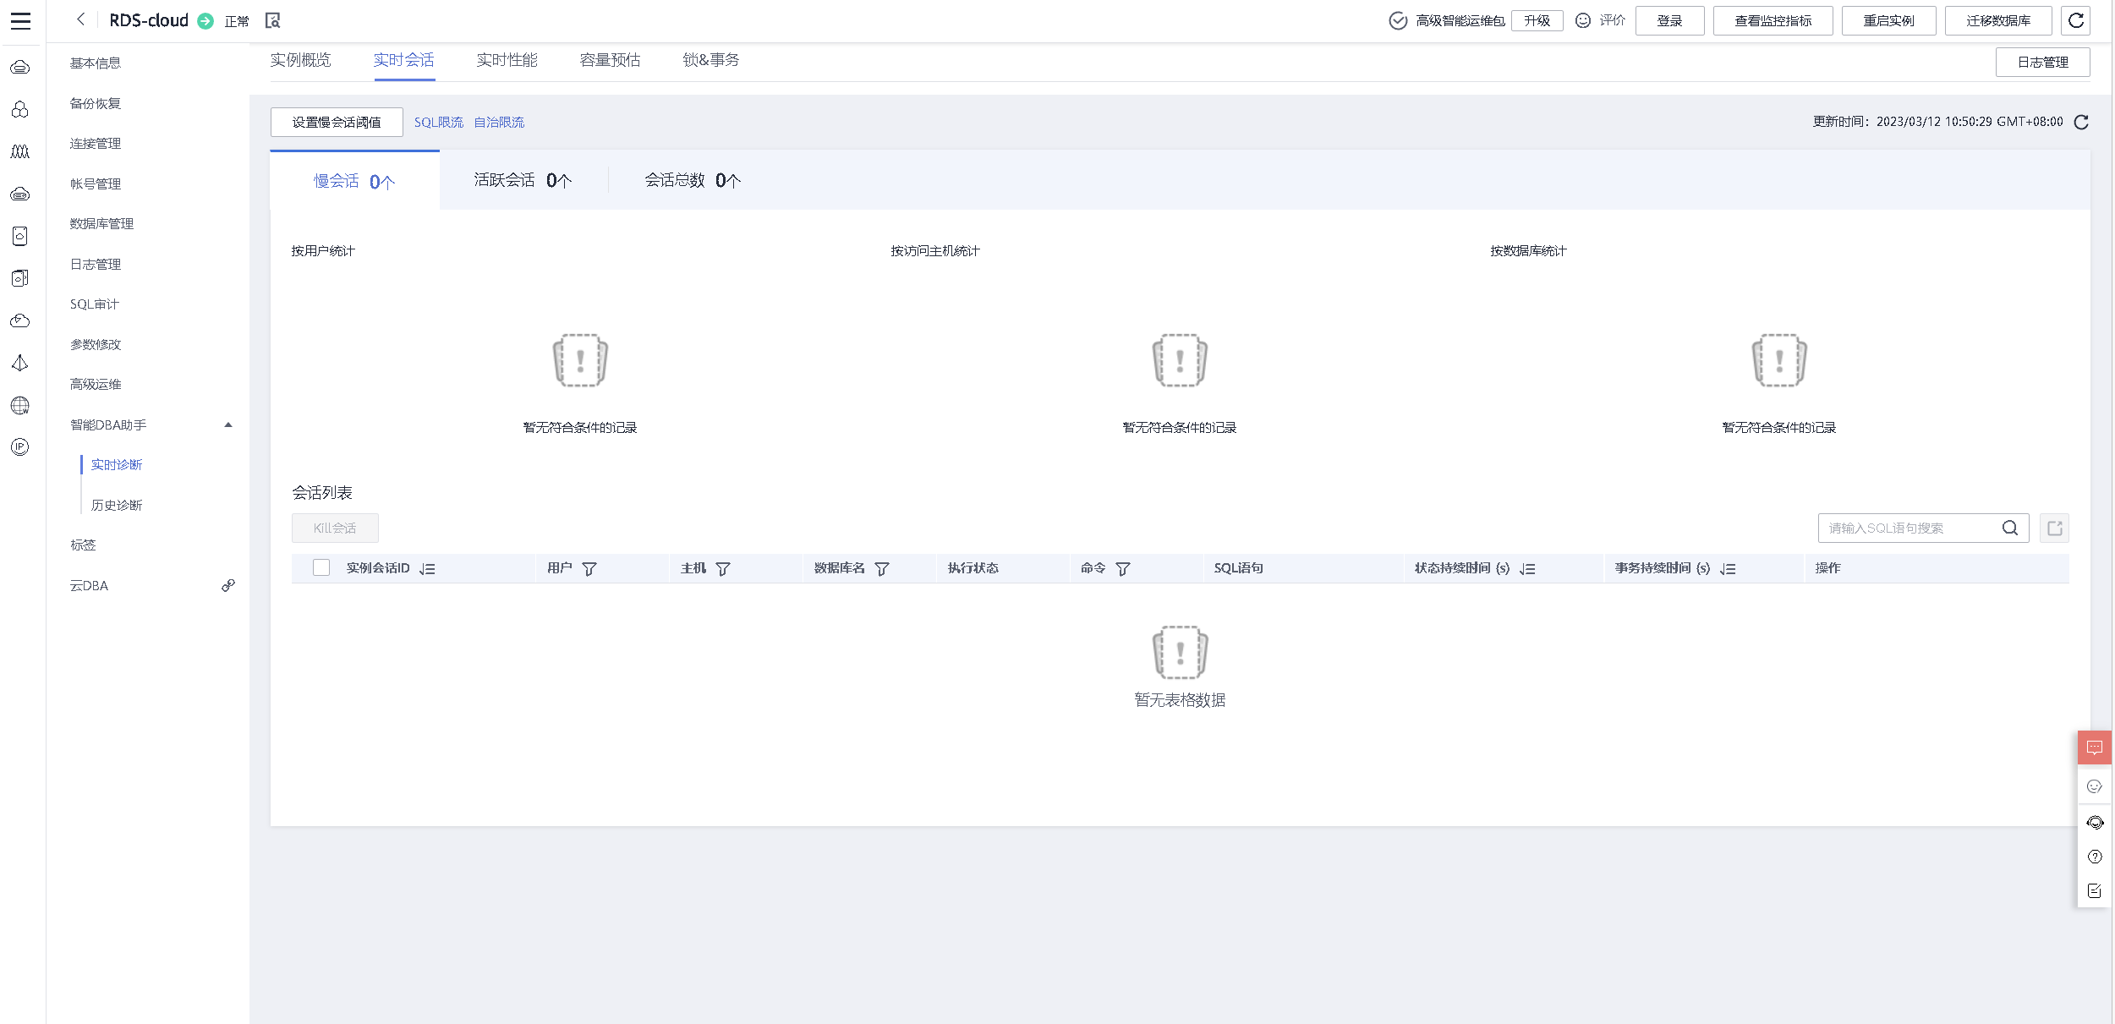Click the filter icon on 用户 column
2115x1024 pixels.
589,569
